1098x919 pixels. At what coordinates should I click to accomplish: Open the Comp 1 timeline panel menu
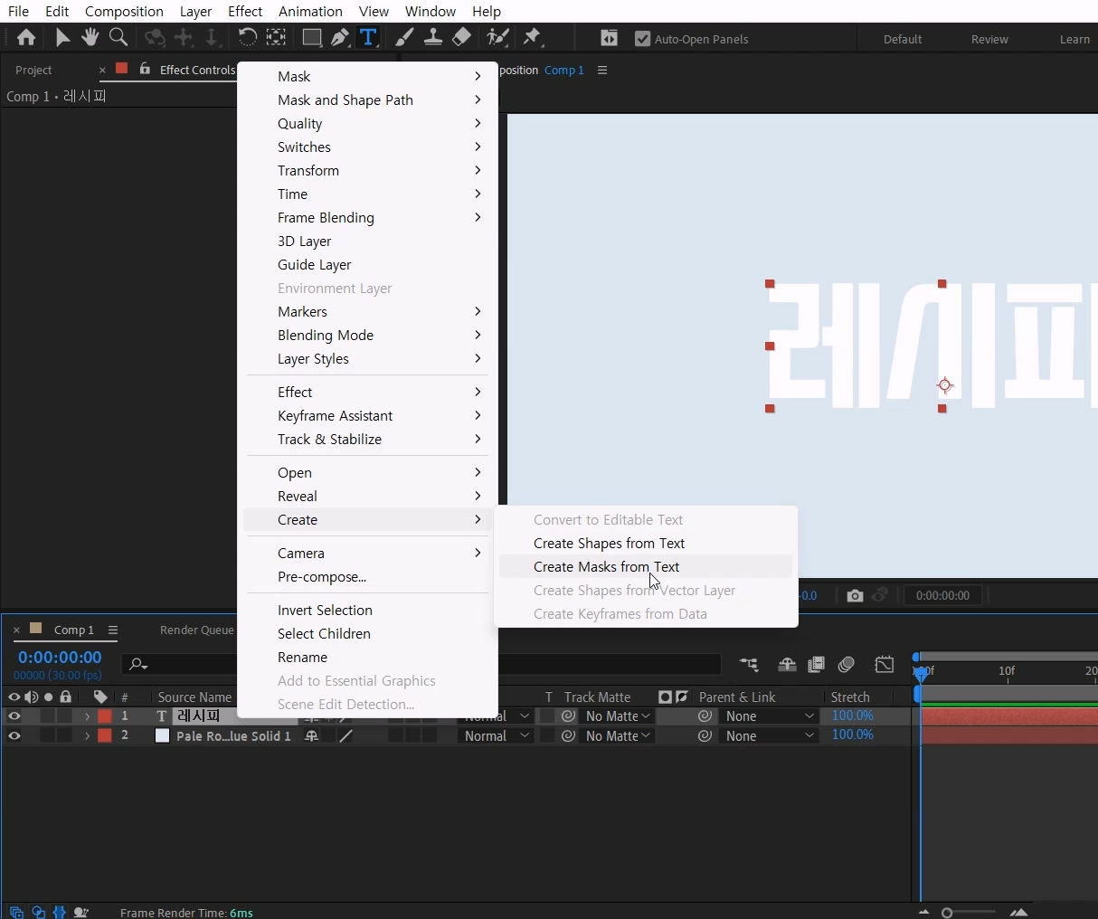point(113,630)
